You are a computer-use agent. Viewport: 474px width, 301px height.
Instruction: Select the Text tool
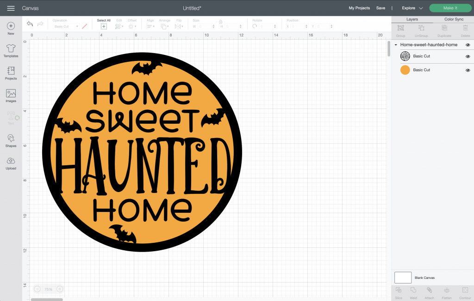[x=11, y=118]
